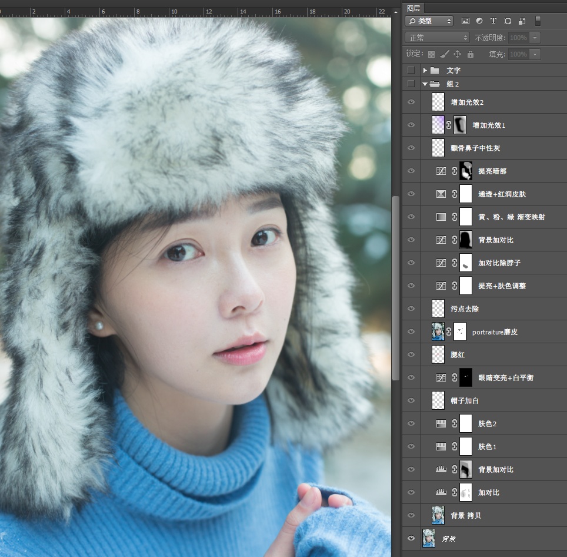The width and height of the screenshot is (567, 557).
Task: Open the 填充 slider arrow
Action: click(x=535, y=54)
